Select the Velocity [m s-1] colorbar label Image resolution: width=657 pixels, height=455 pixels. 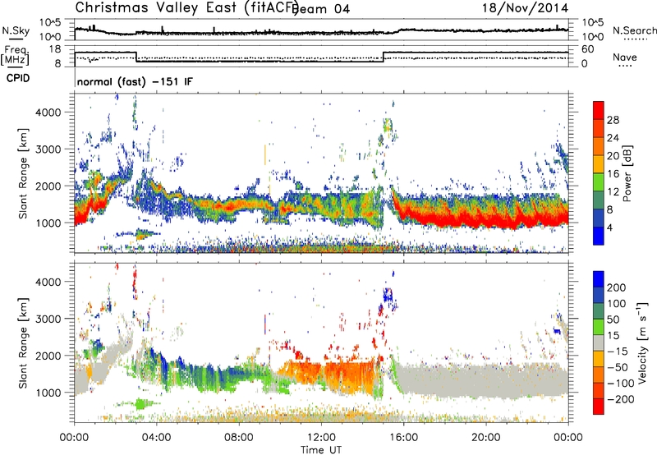(641, 342)
